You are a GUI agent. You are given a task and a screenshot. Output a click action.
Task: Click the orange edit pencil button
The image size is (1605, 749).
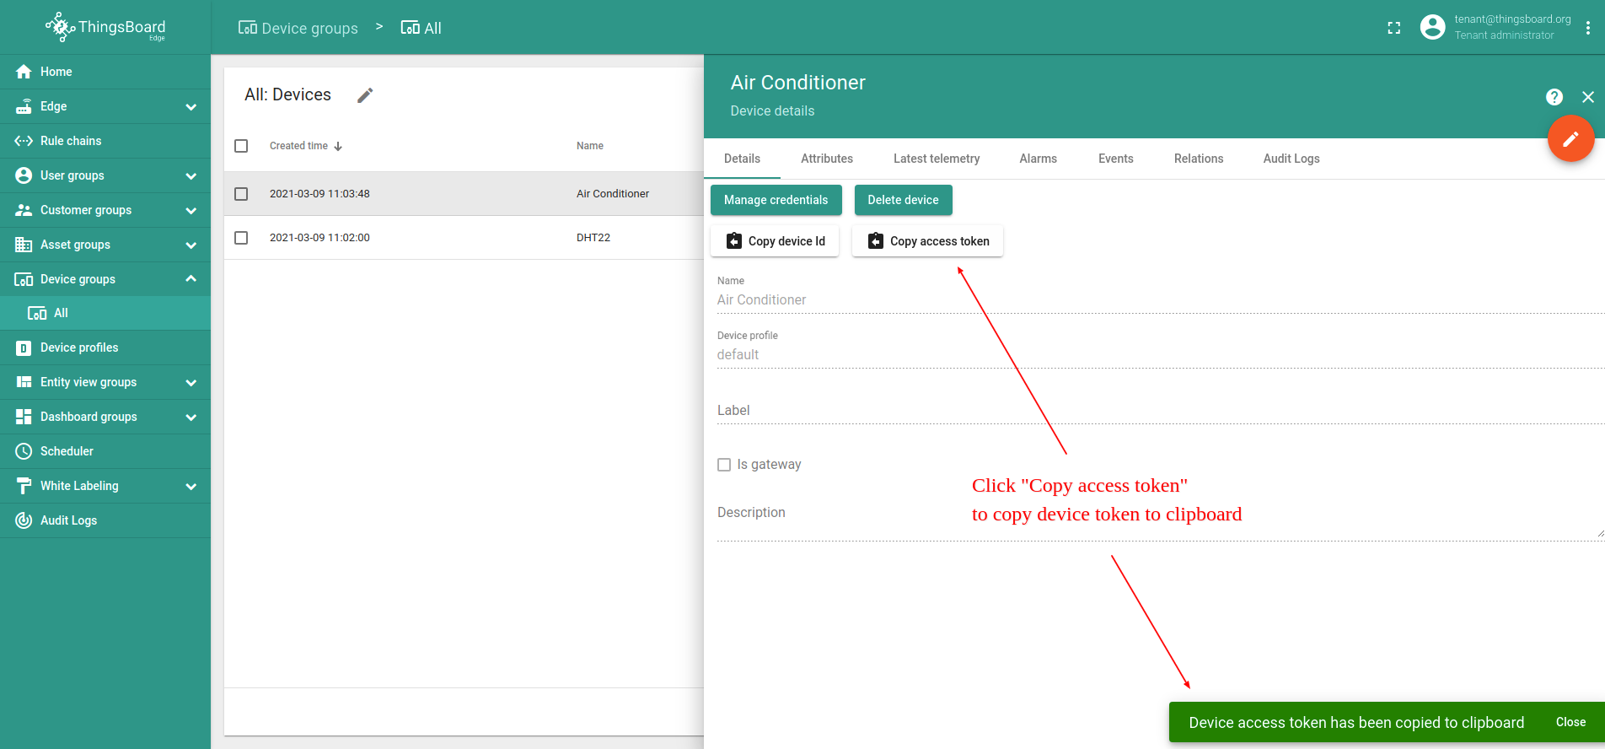click(x=1570, y=138)
